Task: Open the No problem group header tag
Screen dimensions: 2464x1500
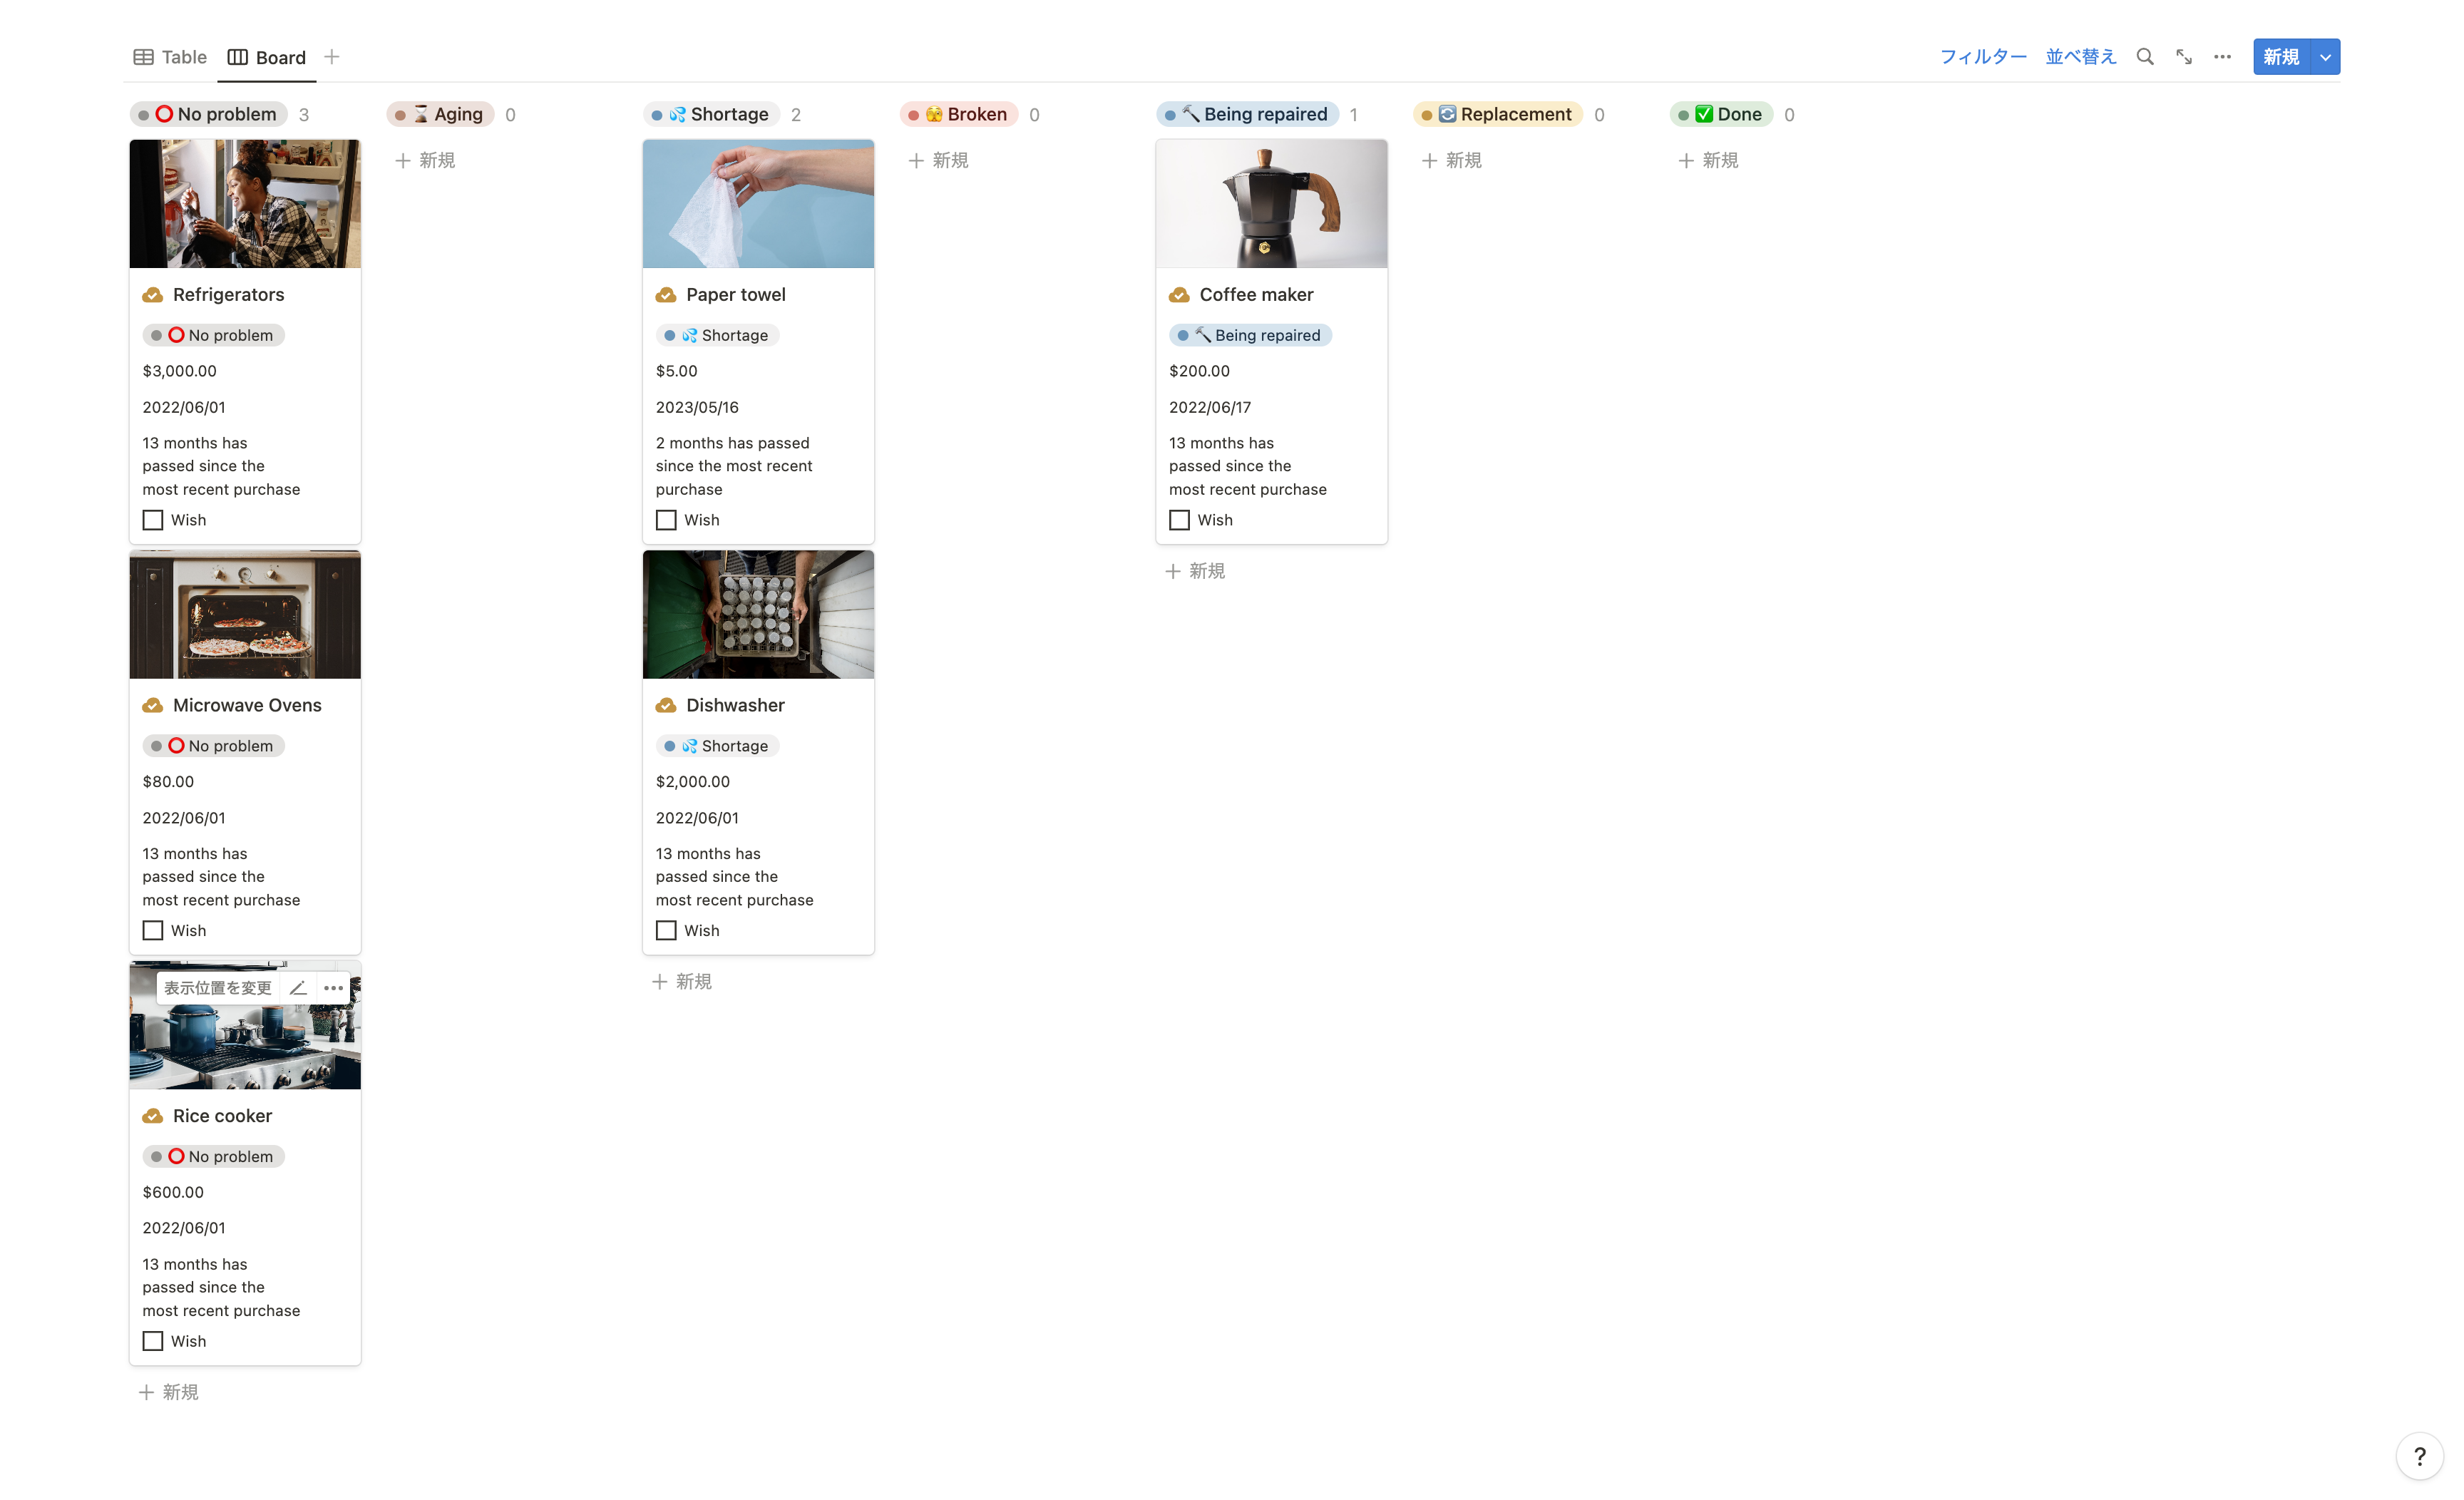Action: (208, 114)
